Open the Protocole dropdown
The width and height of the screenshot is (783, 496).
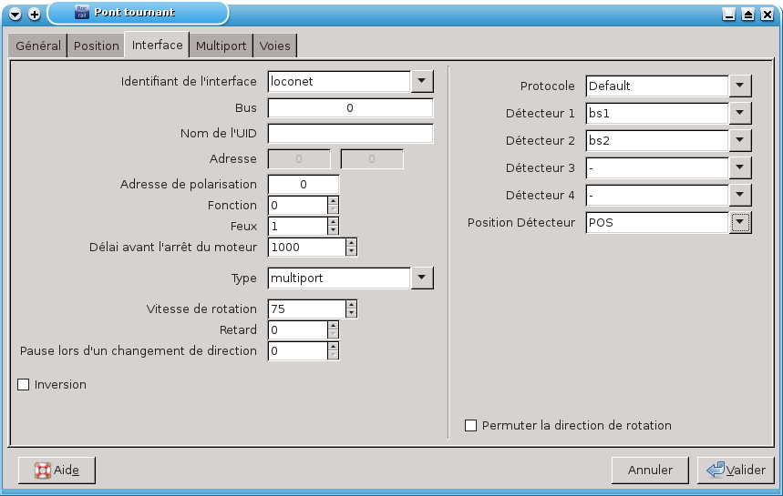740,86
